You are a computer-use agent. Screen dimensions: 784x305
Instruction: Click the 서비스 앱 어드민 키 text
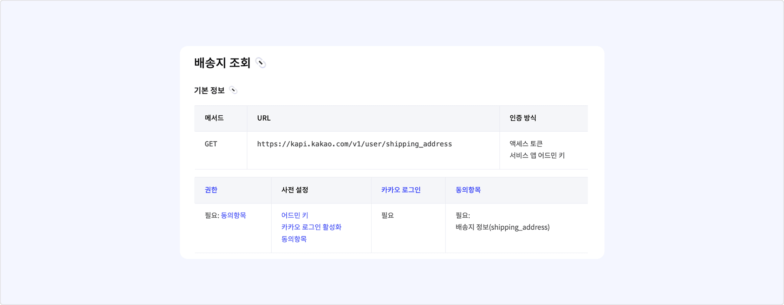[x=537, y=156]
